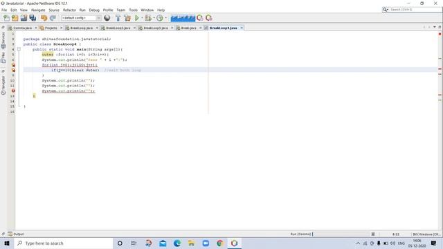
Task: Click the Clean and Build icon
Action: tap(127, 18)
